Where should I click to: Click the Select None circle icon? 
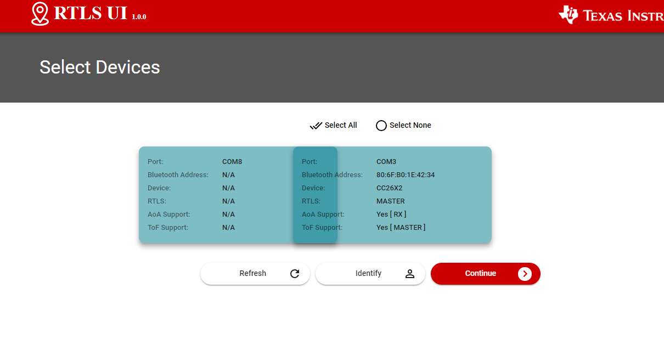(x=381, y=126)
